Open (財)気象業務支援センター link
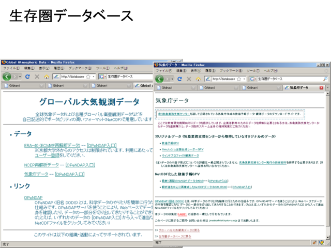The height and width of the screenshot is (248, 331). tap(174, 114)
